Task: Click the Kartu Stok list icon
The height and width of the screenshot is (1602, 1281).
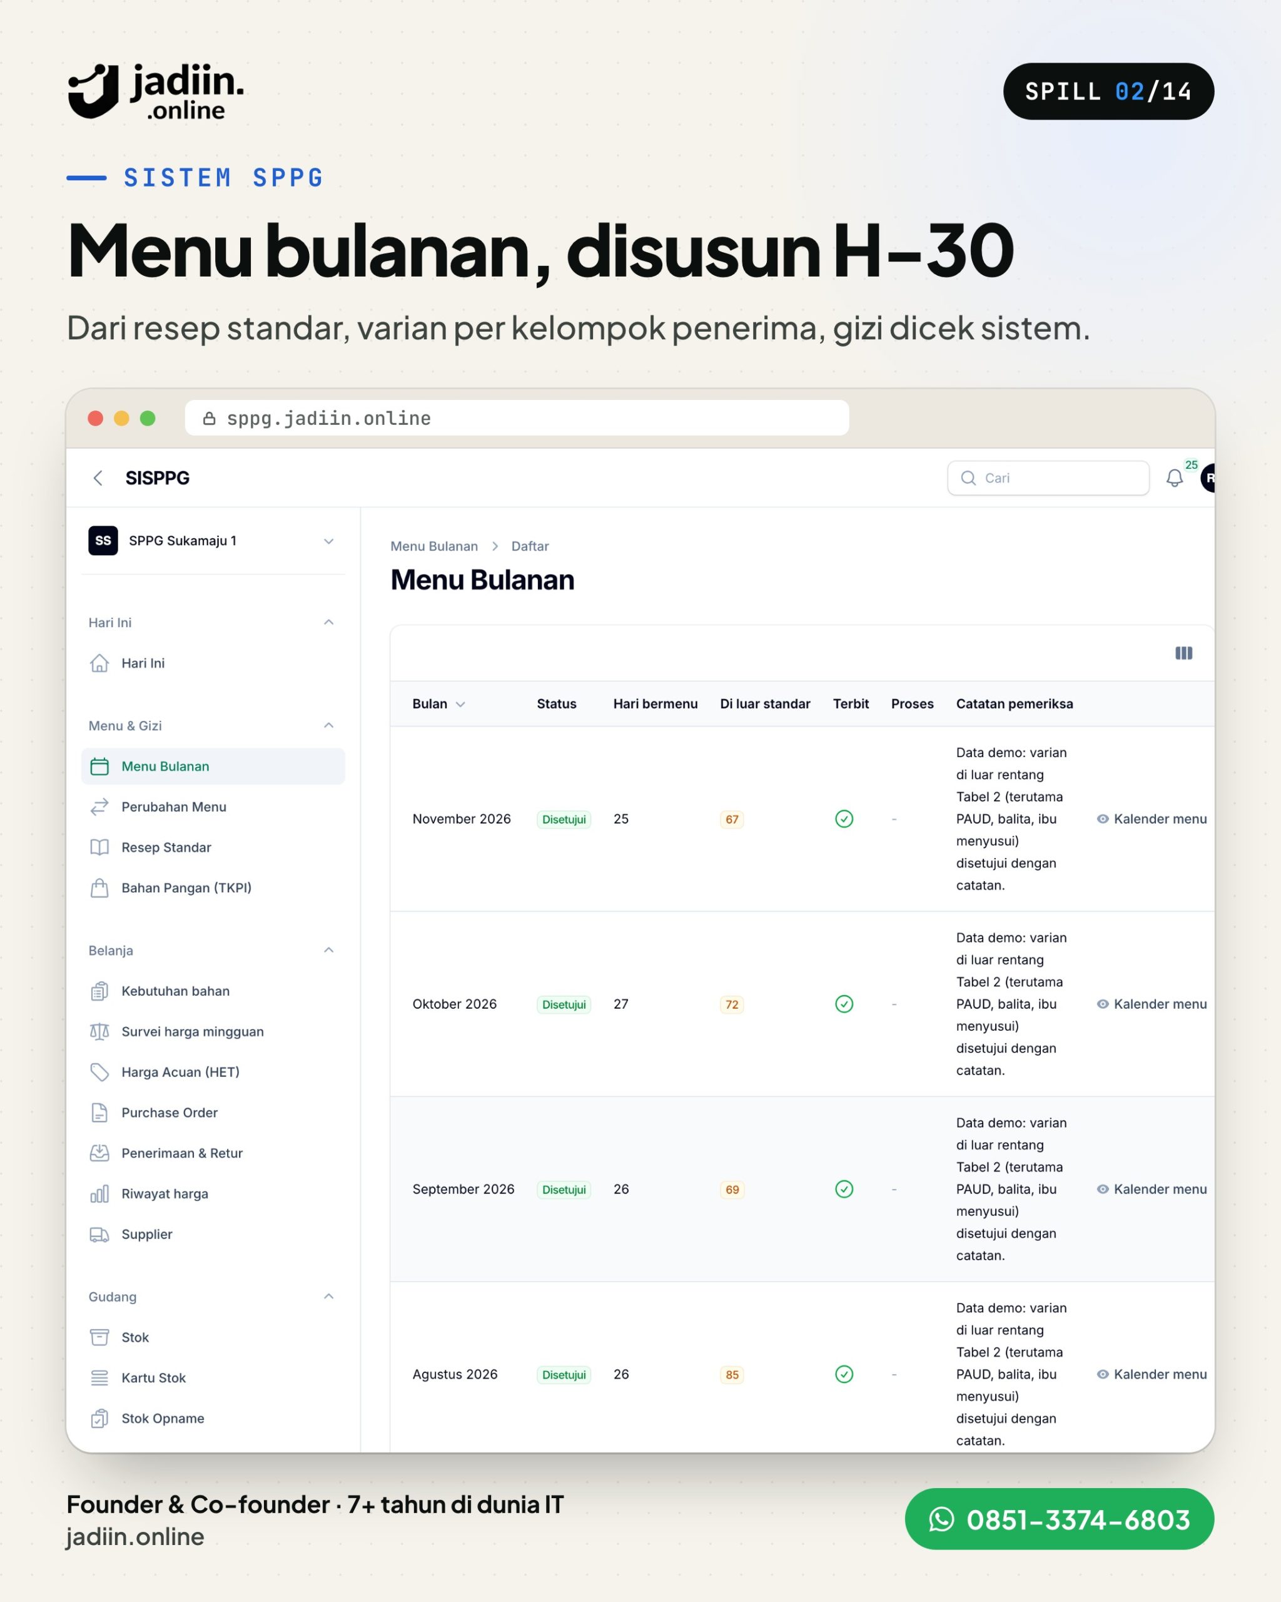Action: click(99, 1377)
